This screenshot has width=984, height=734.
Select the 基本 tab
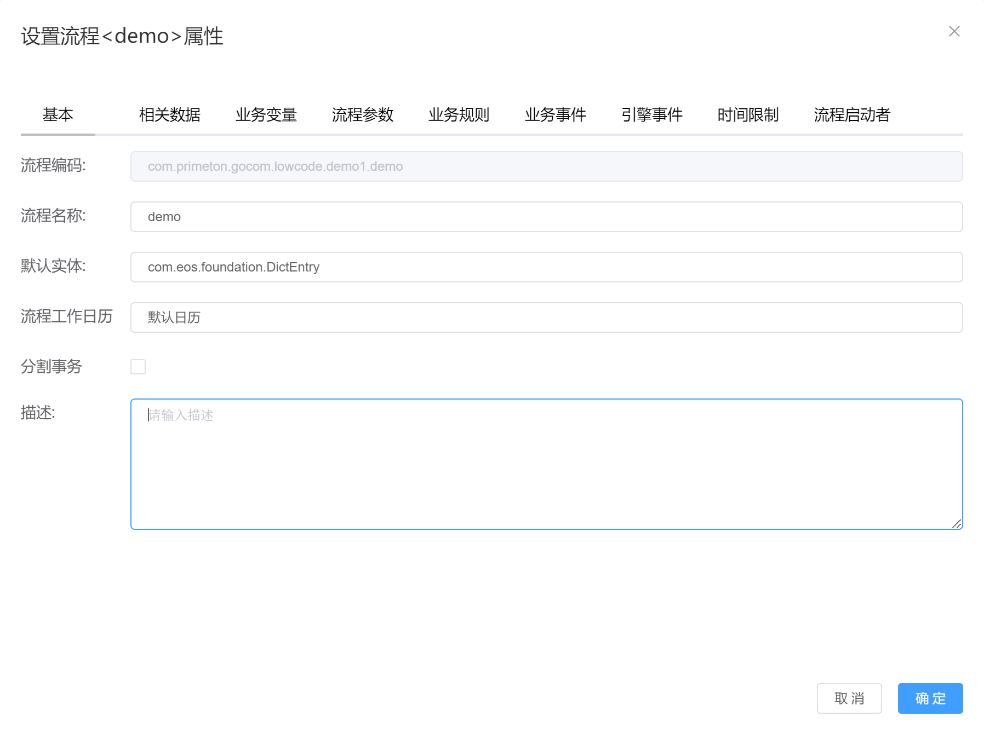(x=58, y=114)
